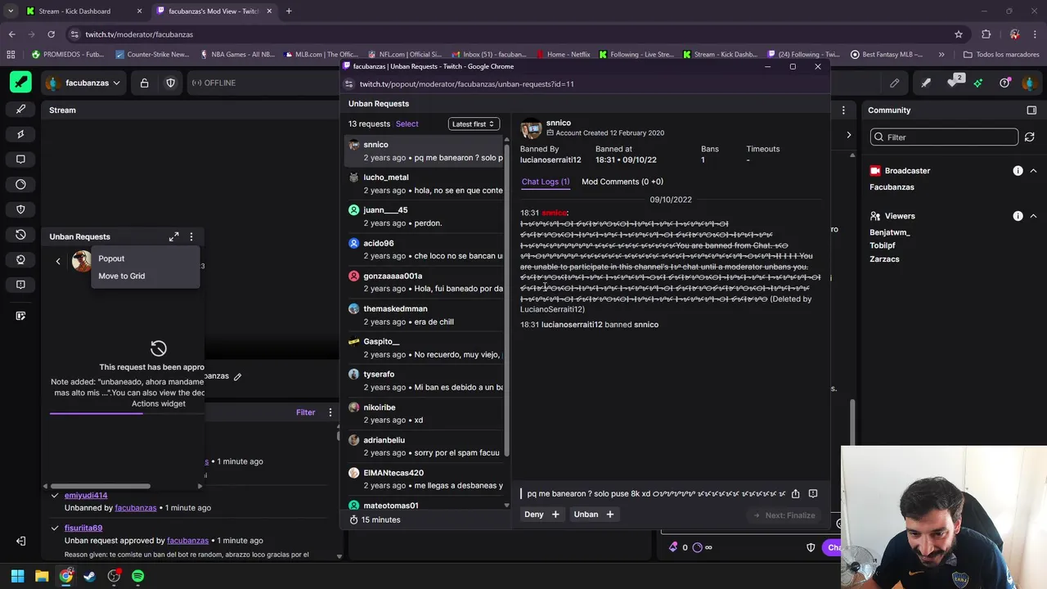The height and width of the screenshot is (589, 1047).
Task: Collapse the Broadcaster section
Action: click(x=1033, y=171)
